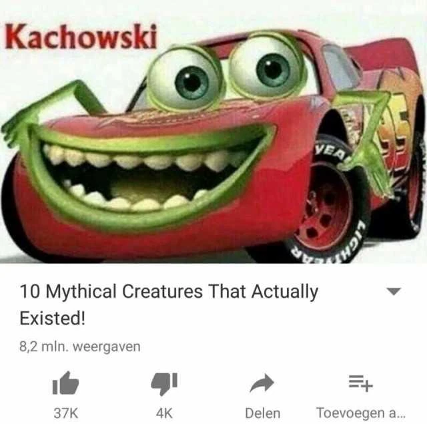Click the 4K dislike count
This screenshot has width=427, height=424.
point(164,413)
